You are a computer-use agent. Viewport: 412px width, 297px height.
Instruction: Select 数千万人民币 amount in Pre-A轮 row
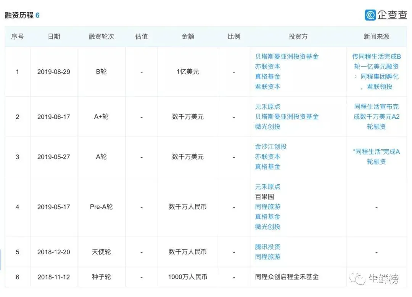(x=188, y=207)
